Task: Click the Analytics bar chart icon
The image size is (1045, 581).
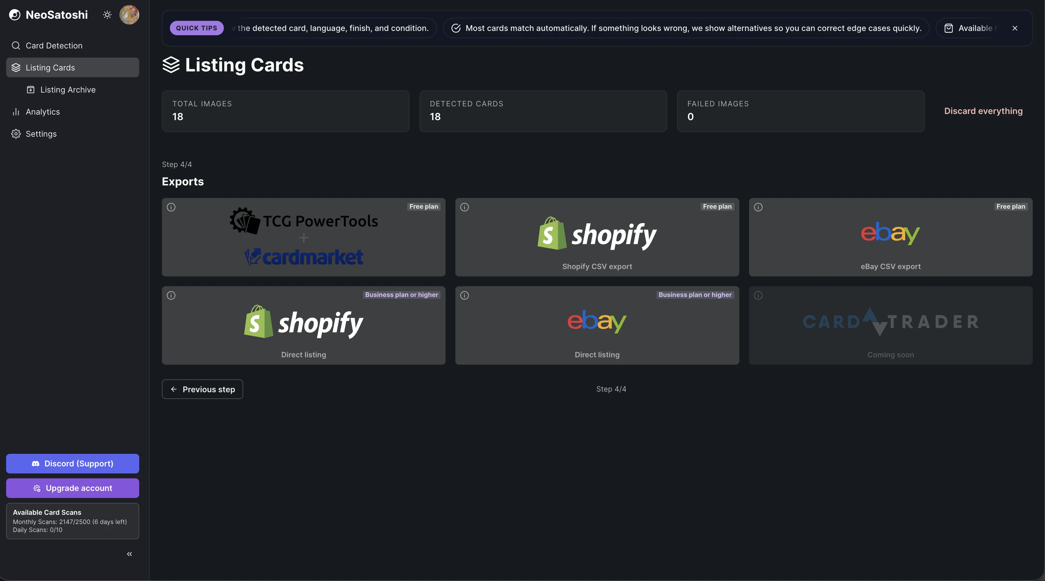Action: (16, 112)
